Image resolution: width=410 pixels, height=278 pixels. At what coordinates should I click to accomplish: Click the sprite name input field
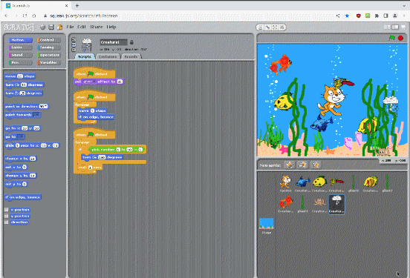coord(114,42)
